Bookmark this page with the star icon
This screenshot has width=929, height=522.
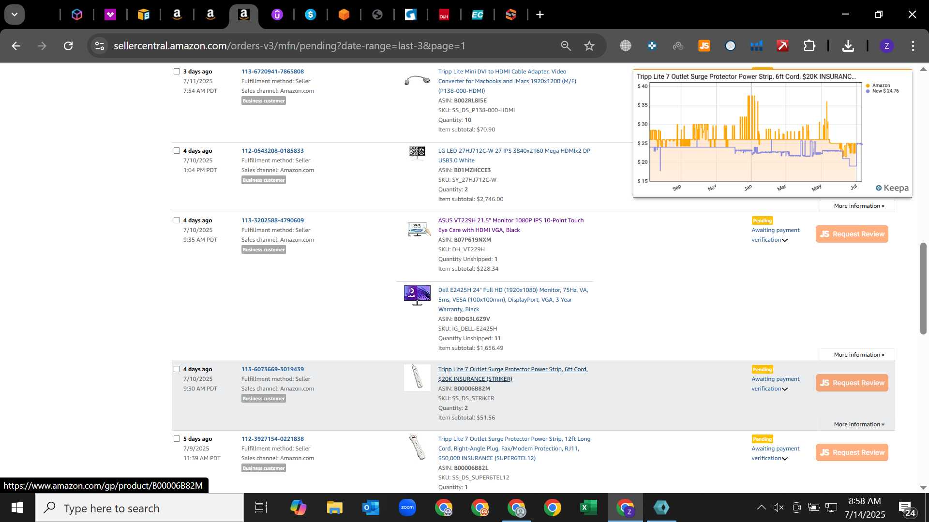(x=589, y=46)
